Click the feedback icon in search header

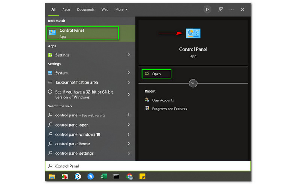220,9
